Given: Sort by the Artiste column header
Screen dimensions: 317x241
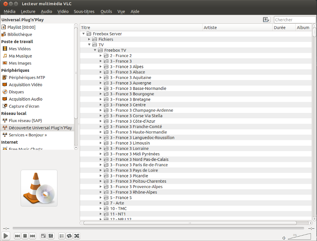Looking at the screenshot, I should 237,28.
